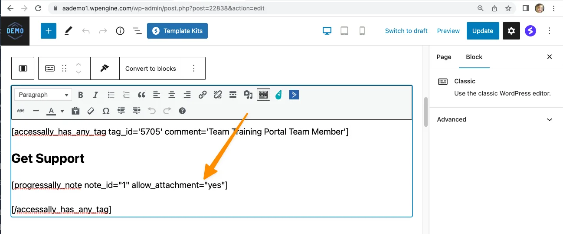
Task: Insert or edit link
Action: [x=203, y=95]
